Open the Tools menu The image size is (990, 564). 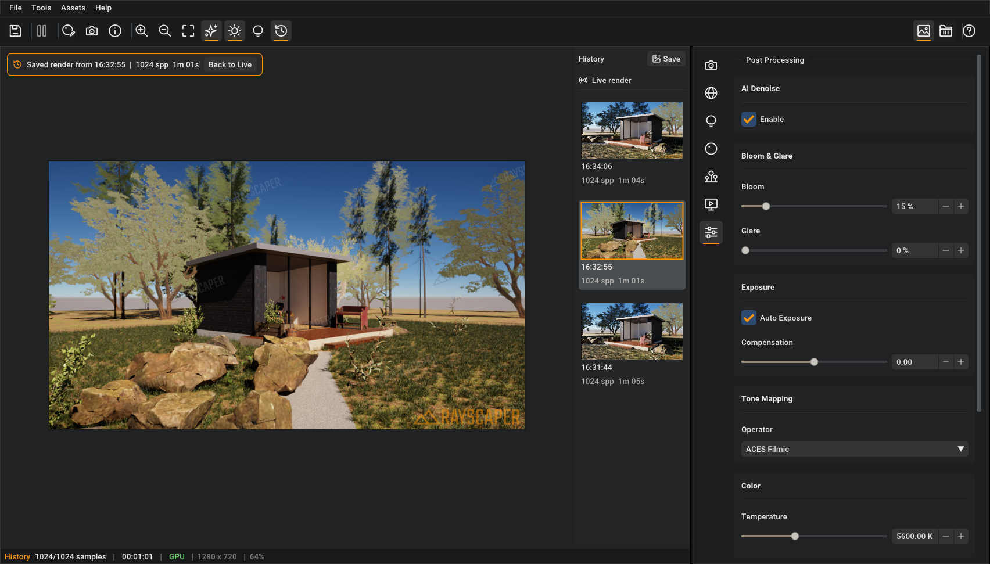[x=41, y=8]
